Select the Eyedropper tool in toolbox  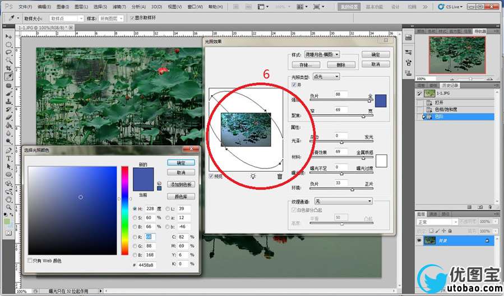[x=9, y=77]
